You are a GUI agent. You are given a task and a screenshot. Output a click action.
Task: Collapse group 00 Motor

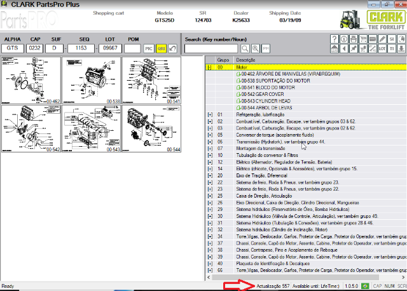pyautogui.click(x=209, y=67)
